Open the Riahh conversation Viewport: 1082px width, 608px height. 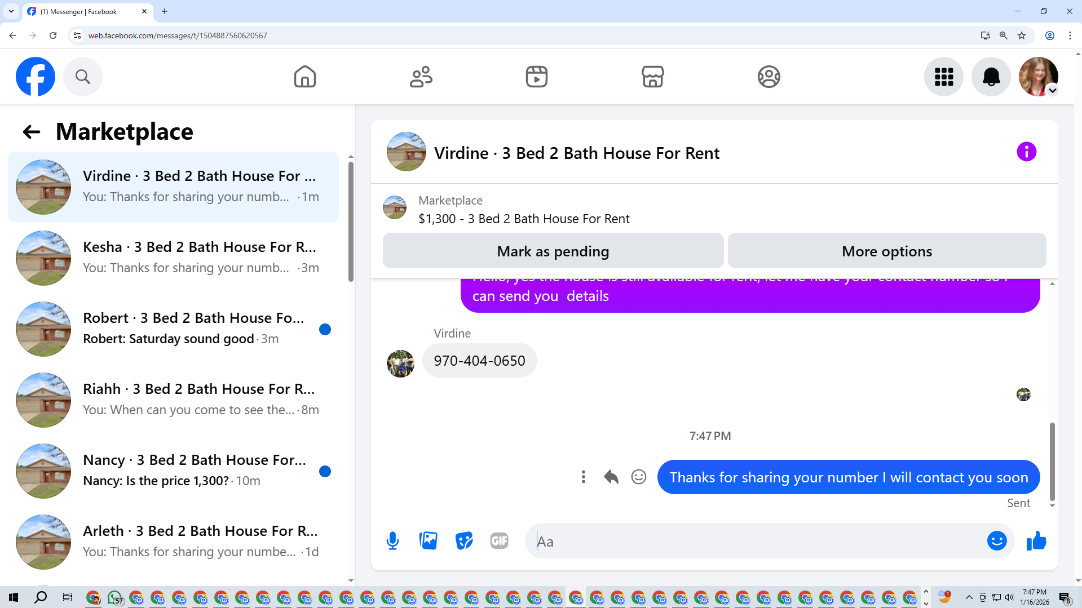pos(174,400)
